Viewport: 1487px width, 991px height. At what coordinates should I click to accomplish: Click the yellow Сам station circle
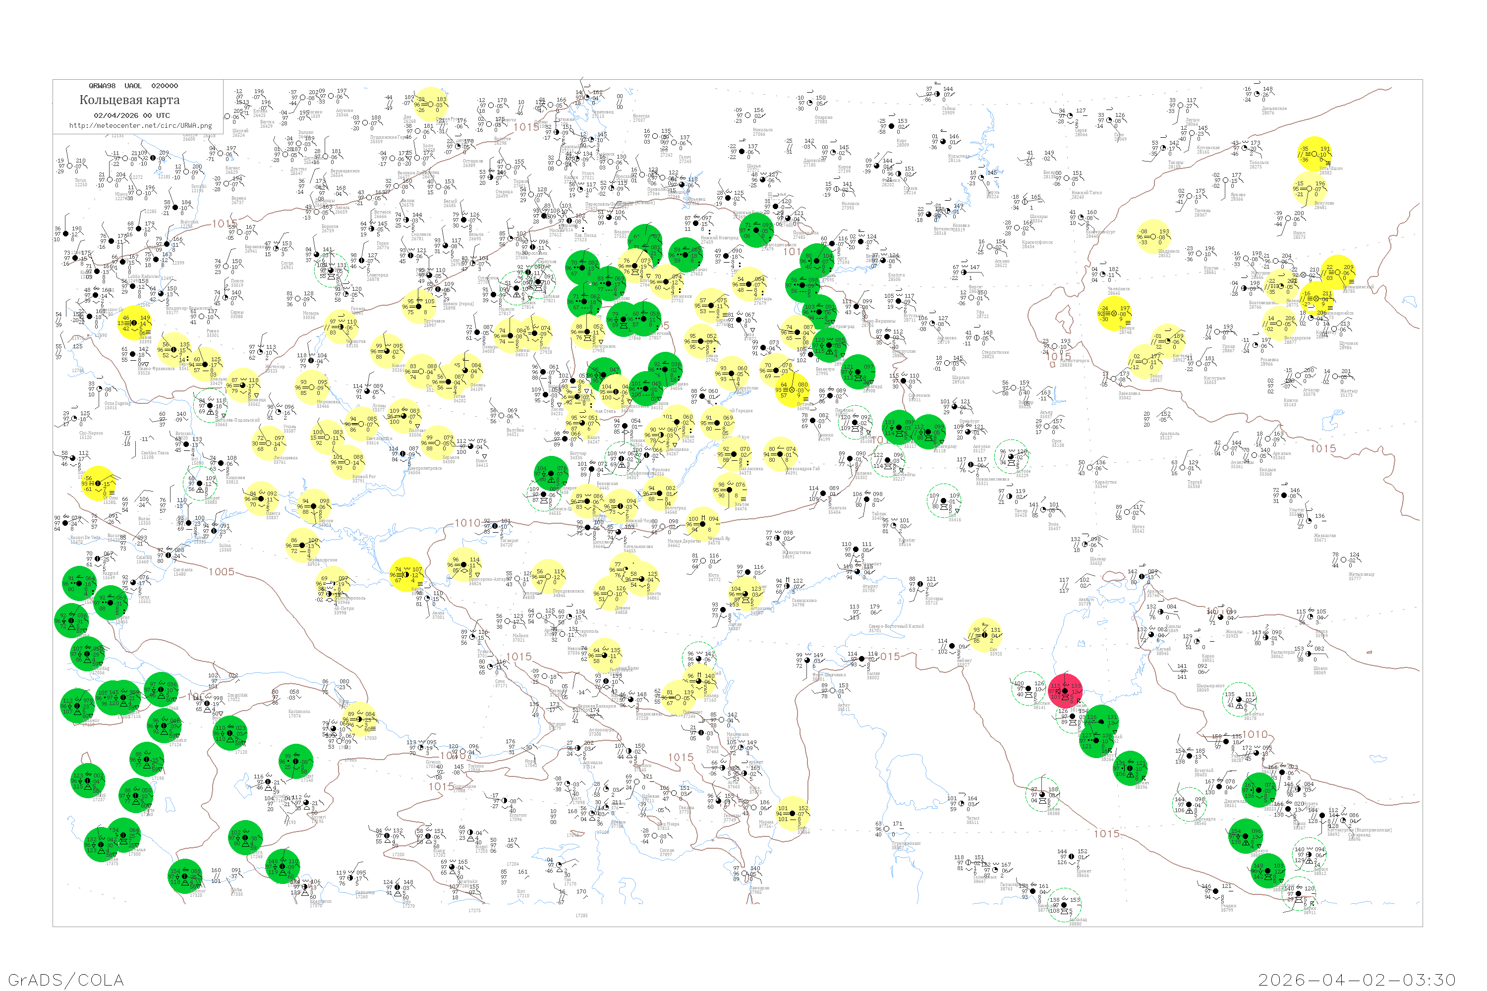[x=985, y=635]
